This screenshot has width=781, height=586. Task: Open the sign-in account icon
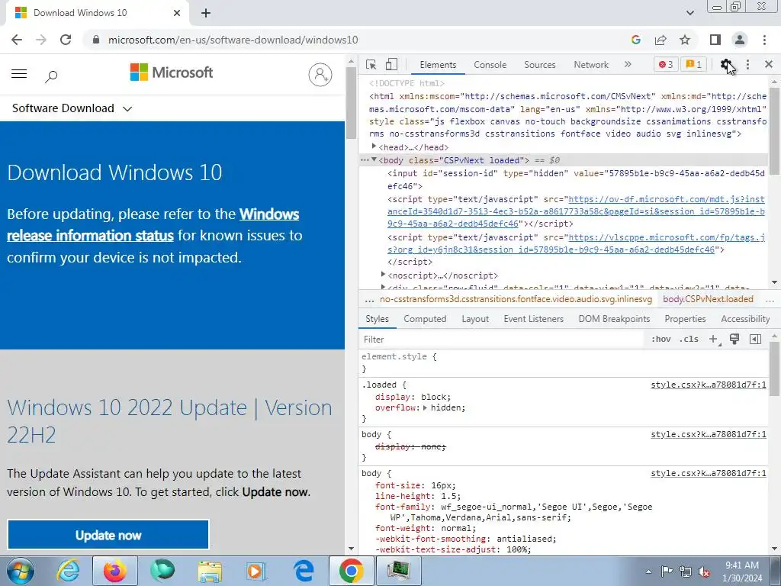point(320,75)
